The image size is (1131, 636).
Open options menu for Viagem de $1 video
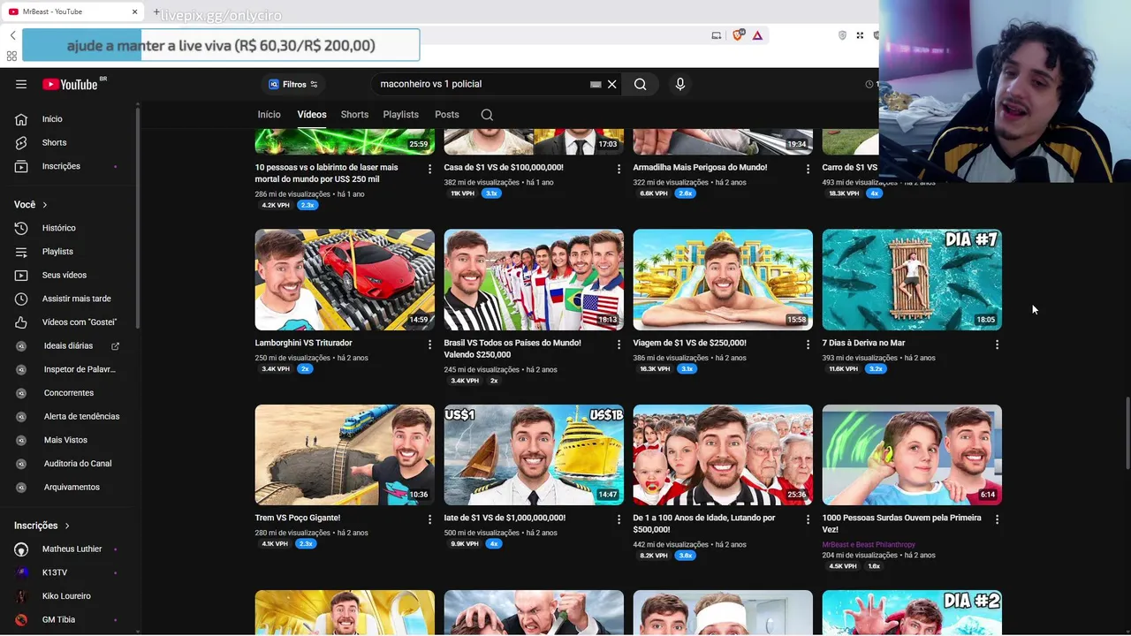[x=808, y=344]
